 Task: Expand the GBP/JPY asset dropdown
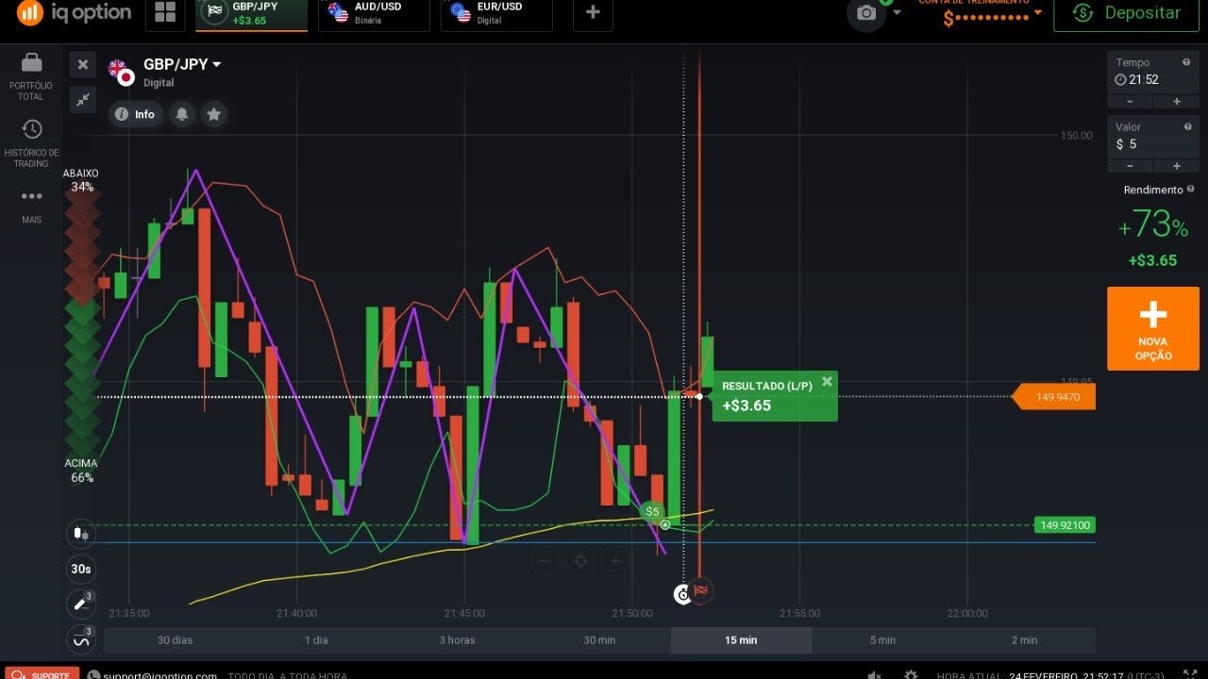tap(216, 64)
